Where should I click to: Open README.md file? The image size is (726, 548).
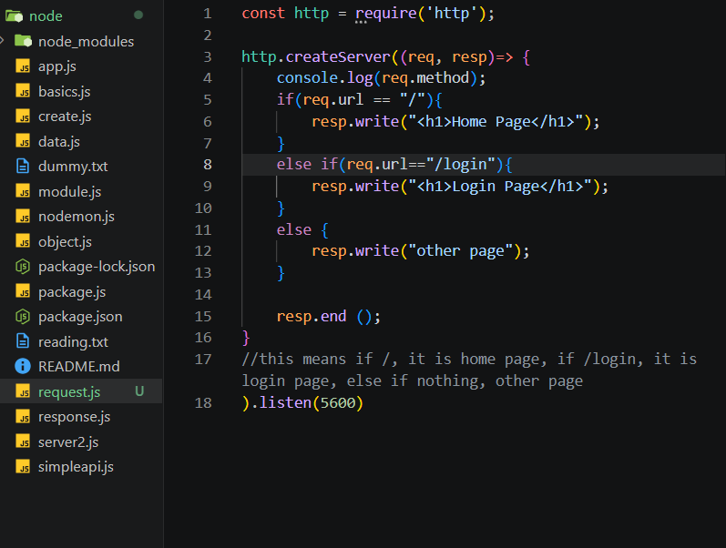(79, 367)
